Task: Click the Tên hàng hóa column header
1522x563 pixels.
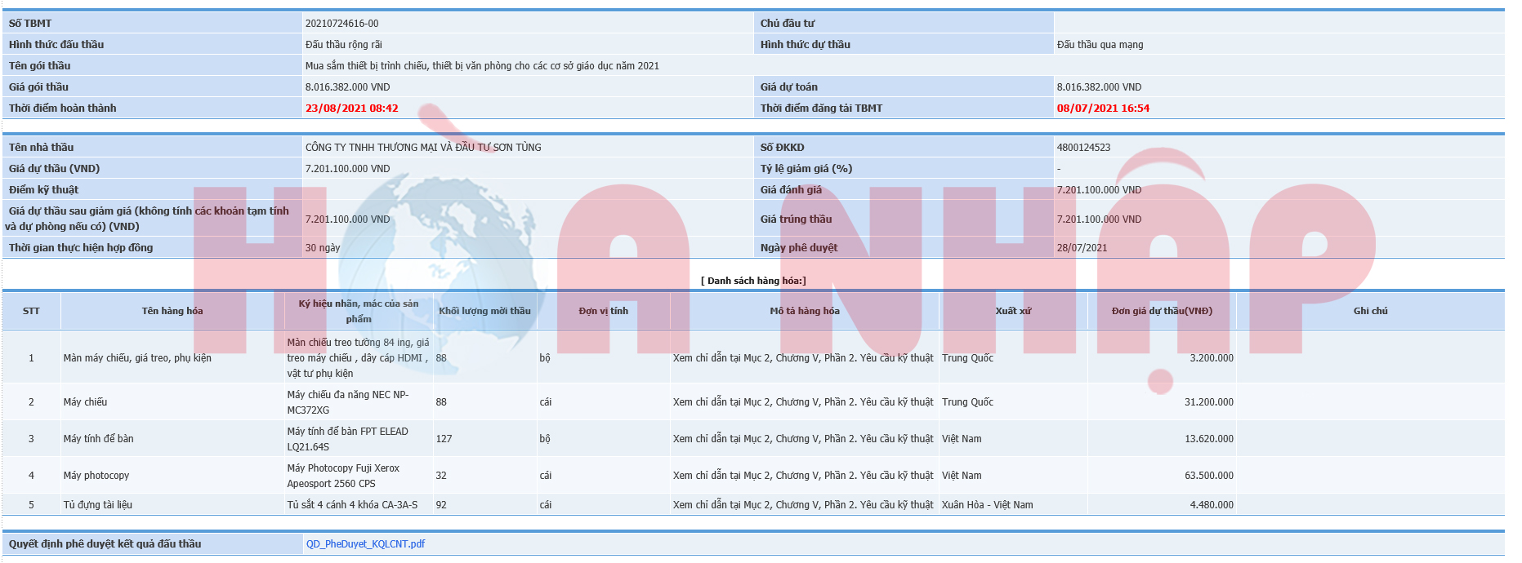Action: click(x=172, y=311)
